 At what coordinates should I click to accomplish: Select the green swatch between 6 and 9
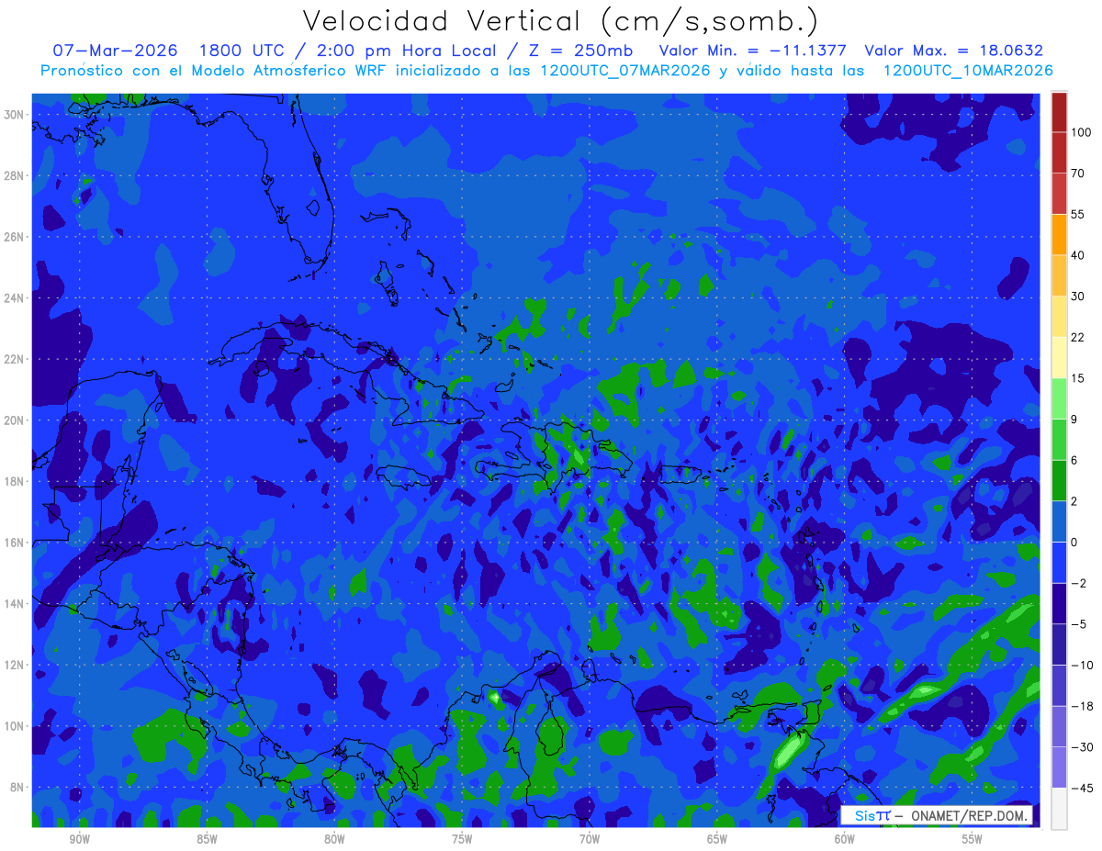(1059, 440)
